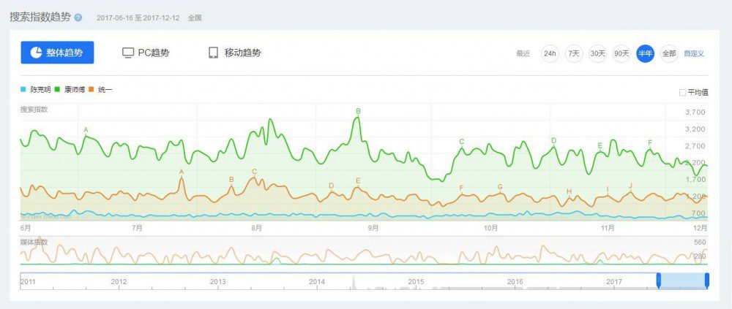Show 全部 time range data
Viewport: 732px width, 309px height.
[x=668, y=53]
